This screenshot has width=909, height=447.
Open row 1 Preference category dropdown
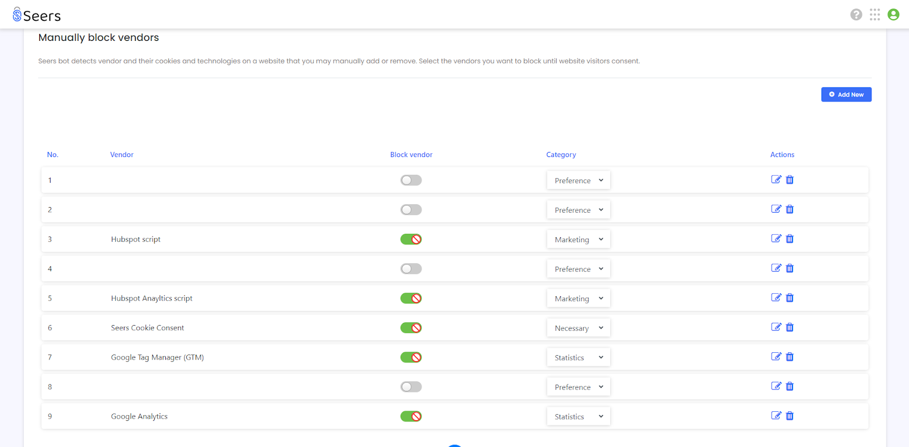pos(578,180)
